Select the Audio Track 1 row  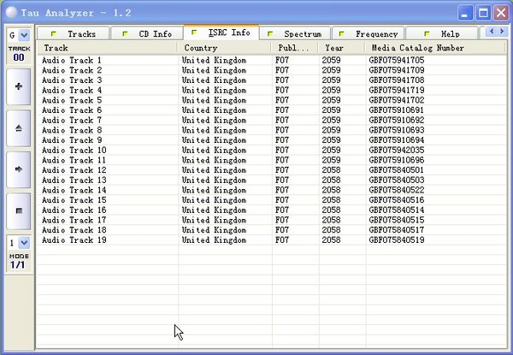click(x=272, y=60)
